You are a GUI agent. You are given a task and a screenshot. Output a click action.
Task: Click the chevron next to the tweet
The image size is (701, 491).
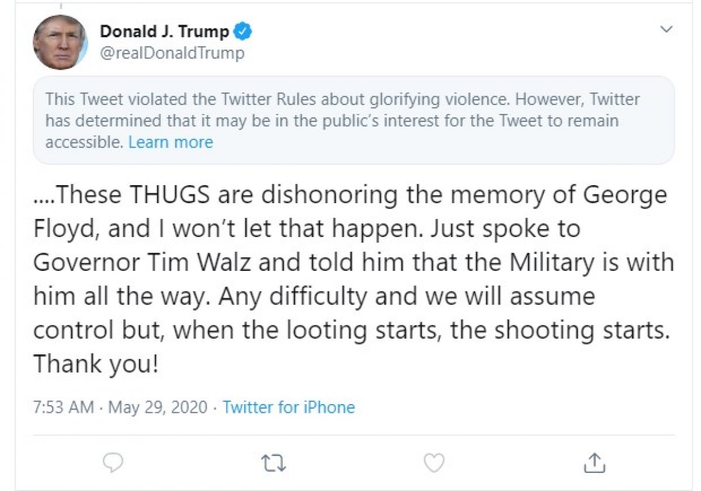(x=666, y=27)
